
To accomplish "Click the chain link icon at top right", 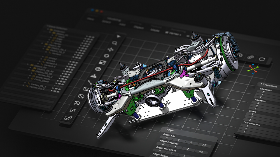I will pyautogui.click(x=251, y=57).
